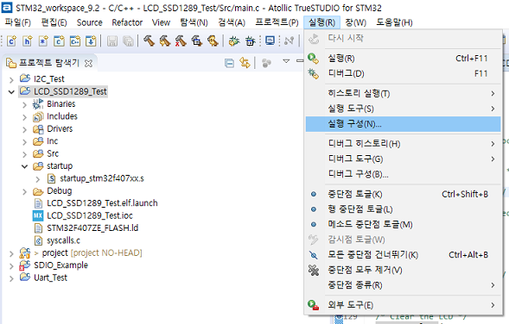
Task: Choose 행 중단점 토글(L) entry
Action: point(403,209)
